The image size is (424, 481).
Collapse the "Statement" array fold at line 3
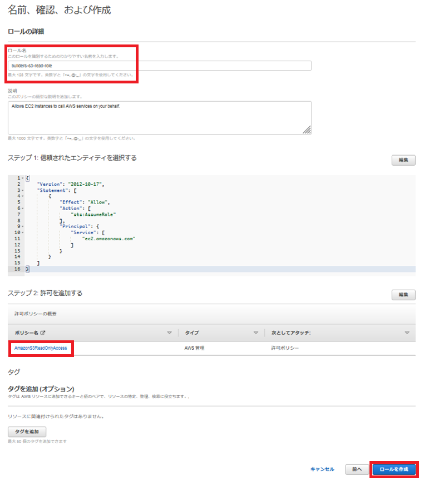[22, 190]
